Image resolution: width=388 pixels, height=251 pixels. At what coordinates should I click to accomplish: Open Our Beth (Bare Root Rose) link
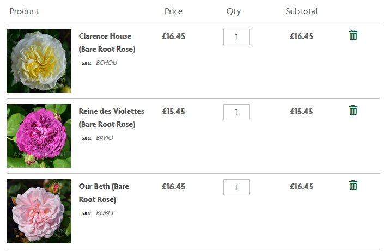click(104, 193)
